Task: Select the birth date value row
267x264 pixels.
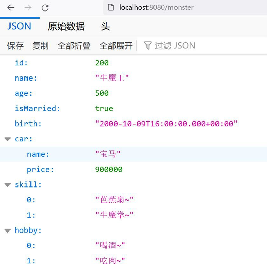Action: tap(166, 124)
